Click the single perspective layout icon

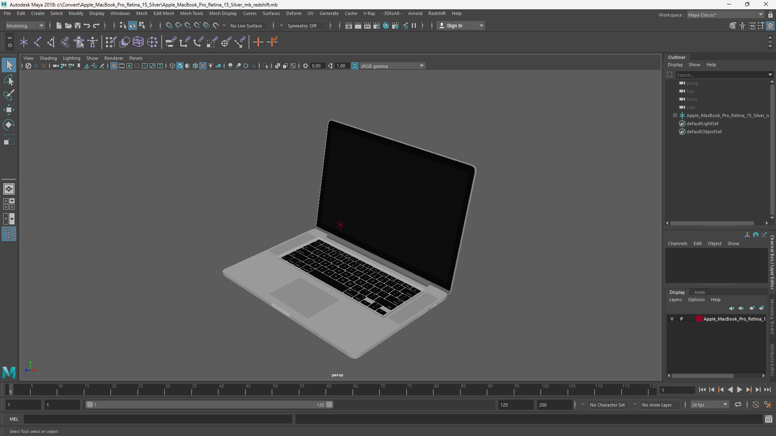[8, 189]
